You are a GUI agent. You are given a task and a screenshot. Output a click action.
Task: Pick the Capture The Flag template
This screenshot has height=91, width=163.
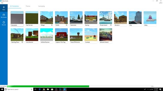[61, 36]
